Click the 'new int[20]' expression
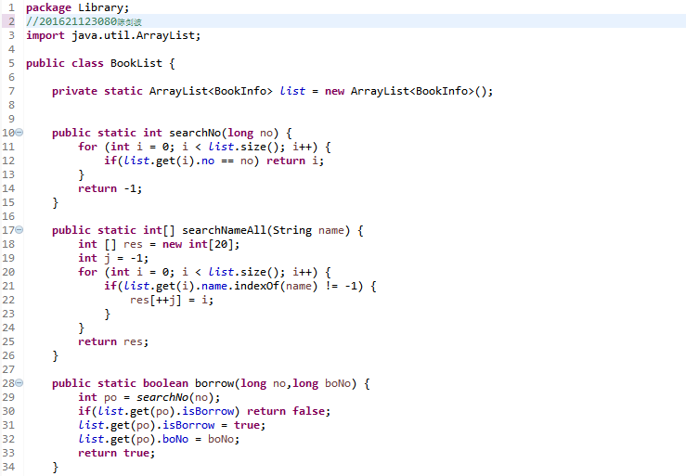 coord(198,244)
